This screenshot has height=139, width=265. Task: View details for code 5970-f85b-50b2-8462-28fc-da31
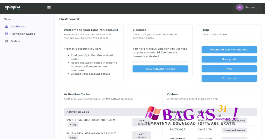click(x=142, y=122)
